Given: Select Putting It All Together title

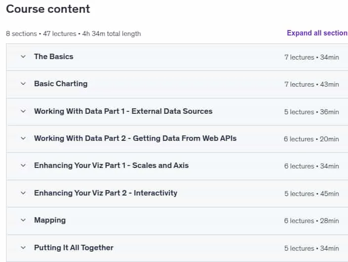Looking at the screenshot, I should 74,248.
